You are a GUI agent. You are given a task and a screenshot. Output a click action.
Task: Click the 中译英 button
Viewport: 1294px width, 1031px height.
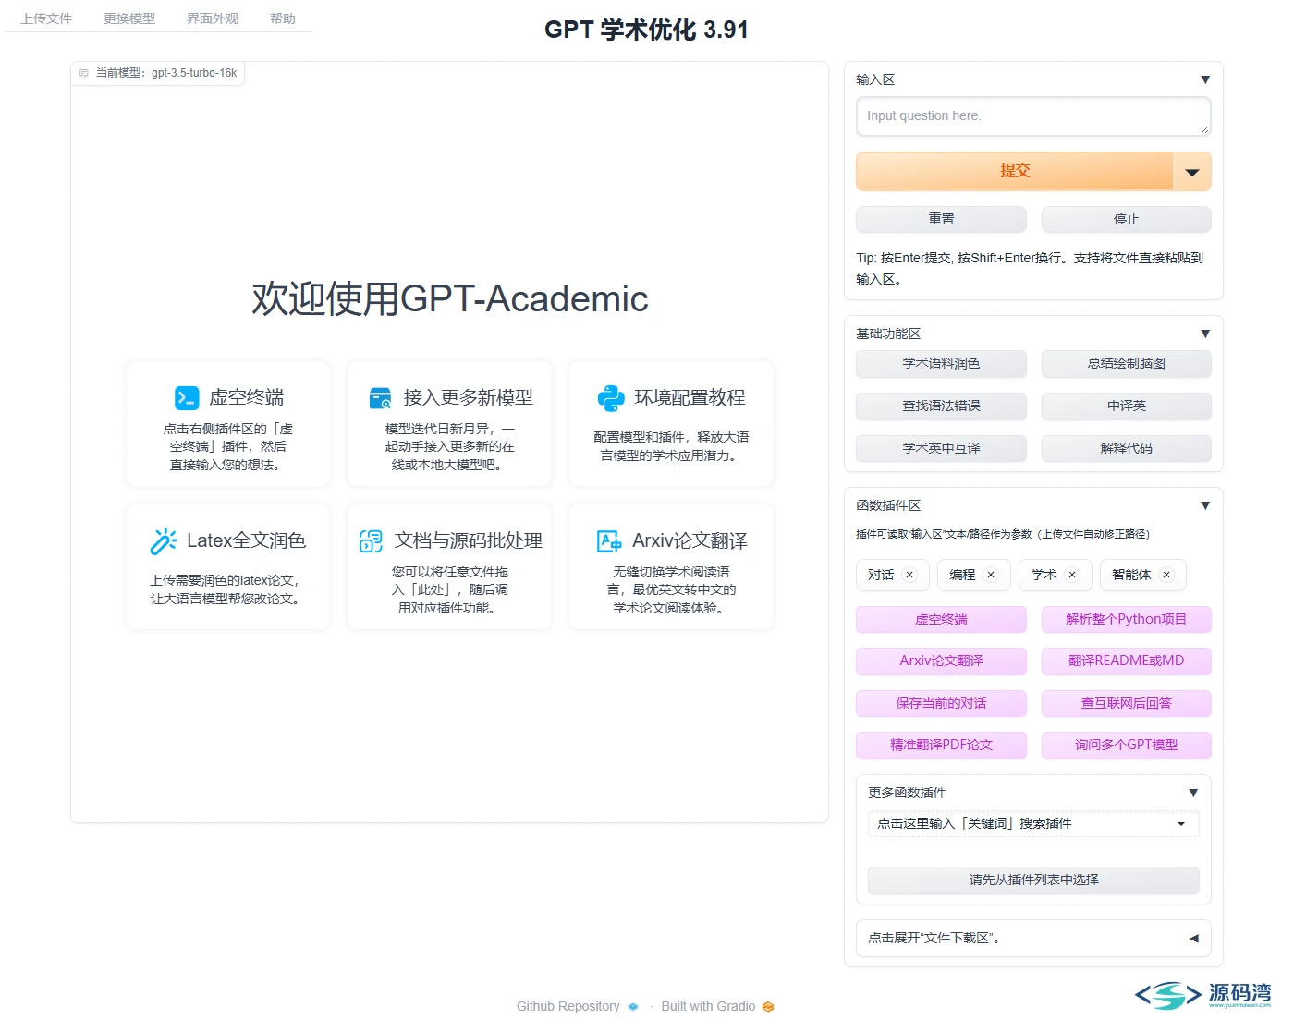pyautogui.click(x=1126, y=406)
